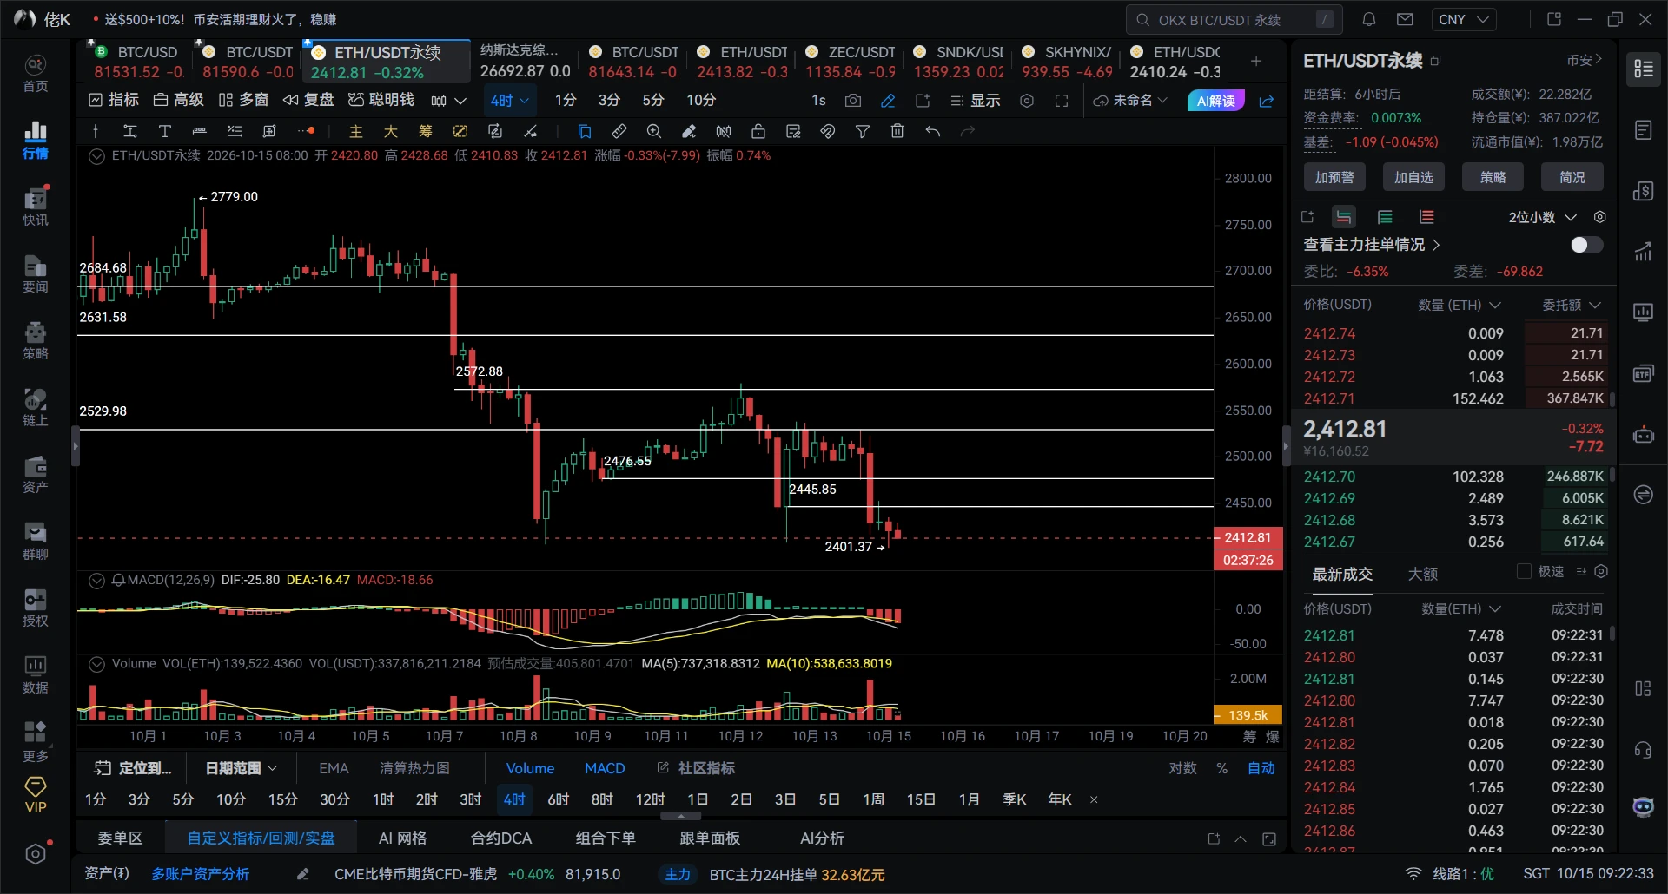Image resolution: width=1668 pixels, height=894 pixels.
Task: Open the VIP diamond icon
Action: point(36,795)
